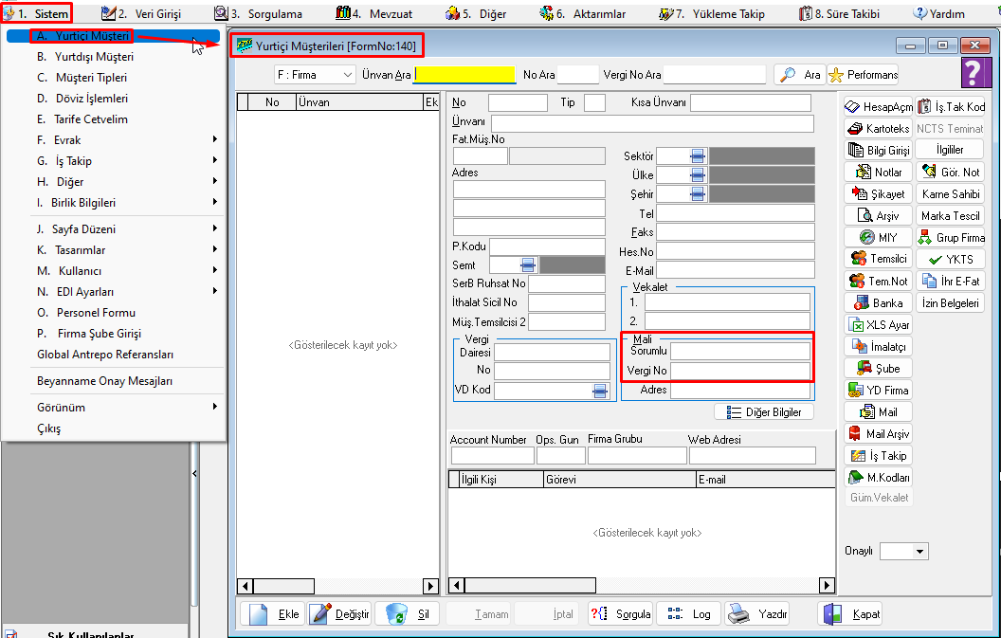The width and height of the screenshot is (1001, 638).
Task: Click the Mail button
Action: pyautogui.click(x=879, y=412)
